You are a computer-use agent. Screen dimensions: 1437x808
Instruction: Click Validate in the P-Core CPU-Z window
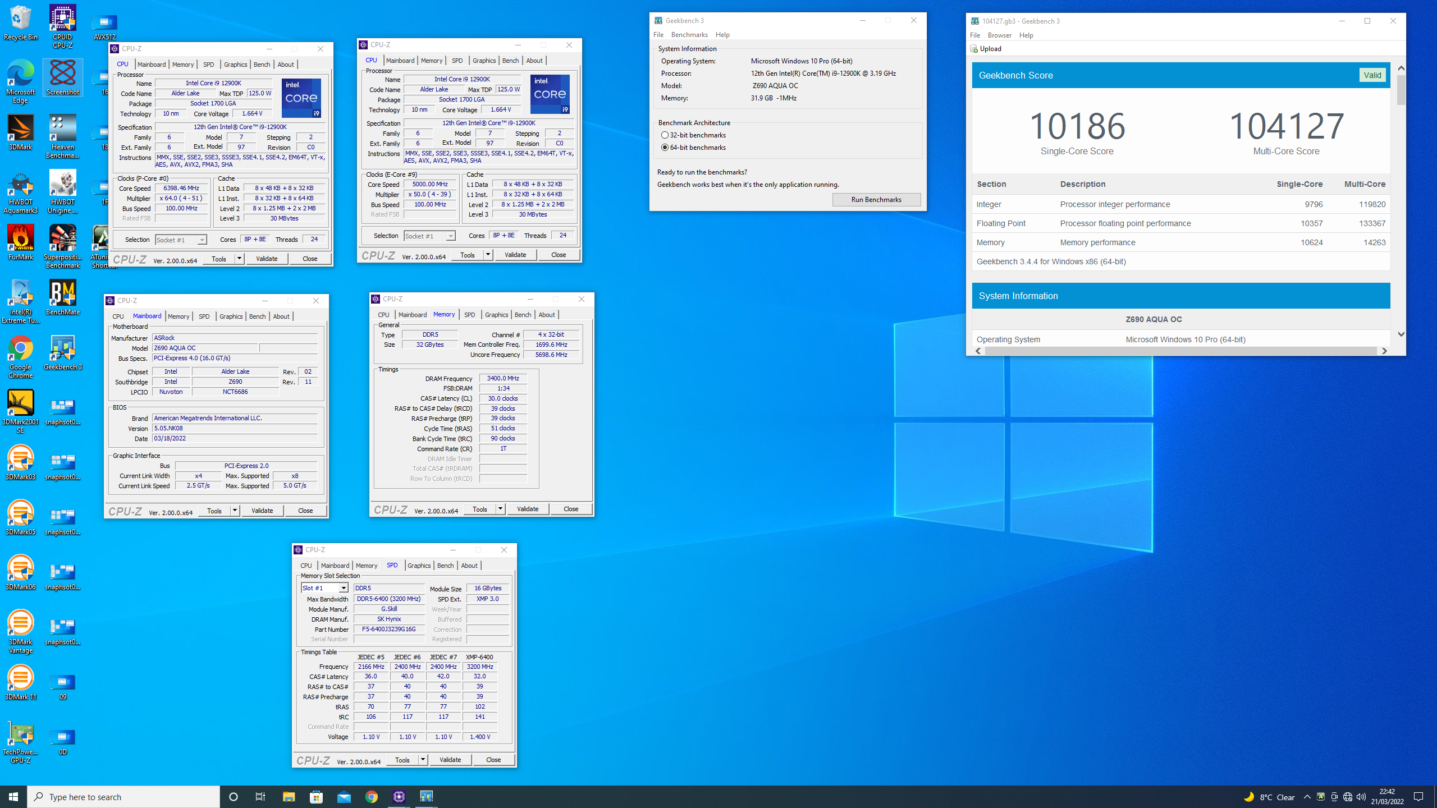click(x=267, y=259)
